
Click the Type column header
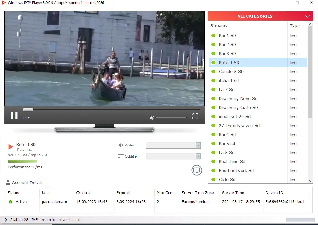(298, 26)
